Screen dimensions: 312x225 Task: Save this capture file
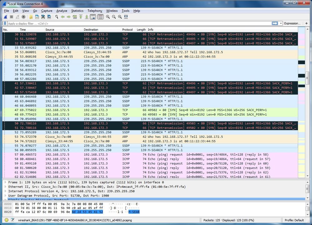pyautogui.click(x=37, y=17)
